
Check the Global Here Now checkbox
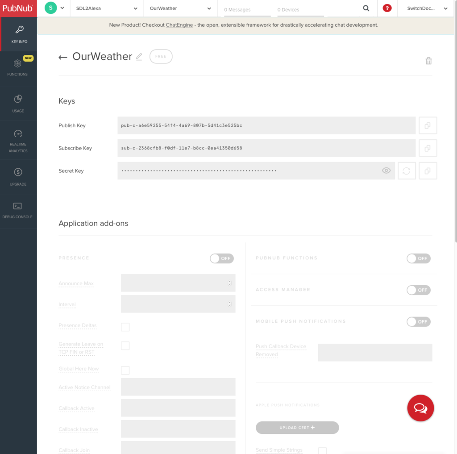click(x=125, y=371)
